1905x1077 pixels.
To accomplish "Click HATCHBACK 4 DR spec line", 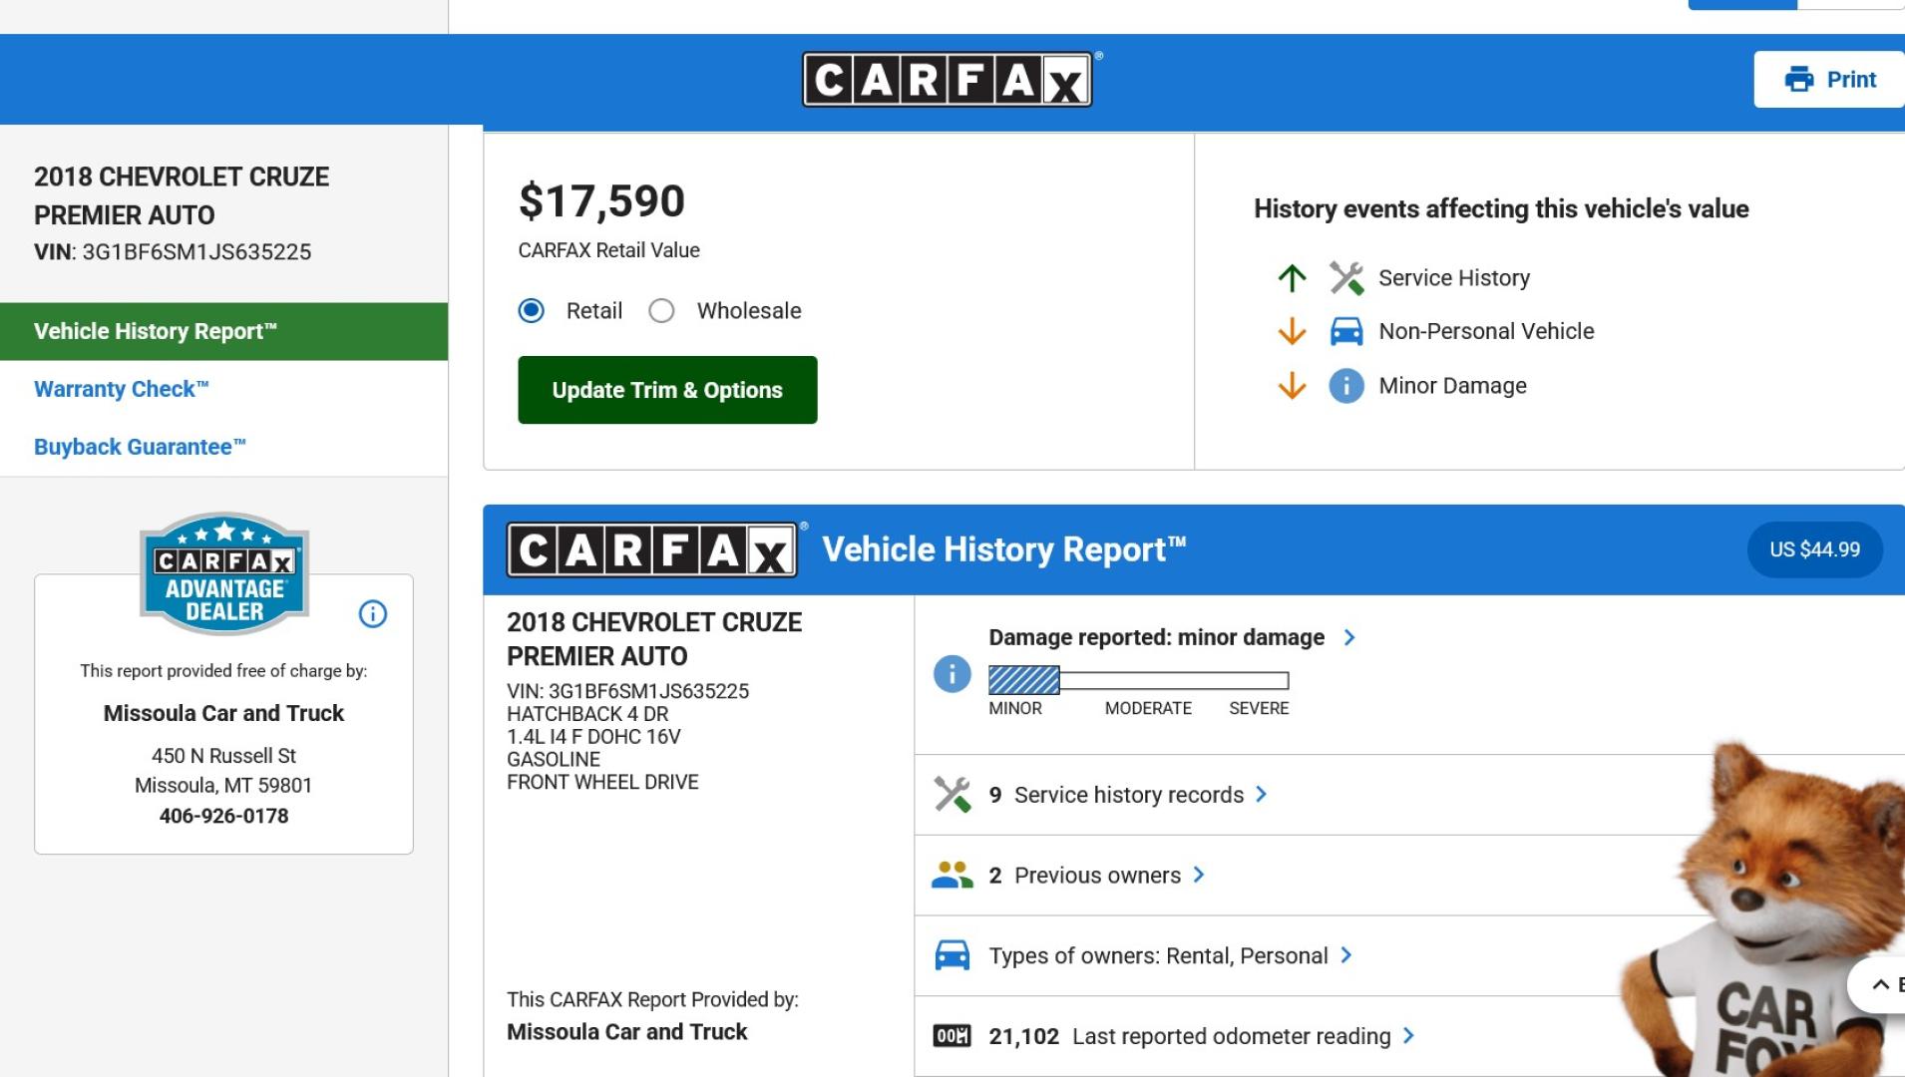I will pos(587,714).
